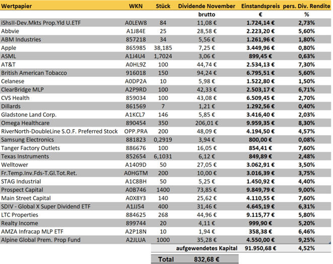Image resolution: width=333 pixels, height=264 pixels.
Task: Click AMZA Infracap Einstandspreis 358,38 €
Action: (260, 232)
